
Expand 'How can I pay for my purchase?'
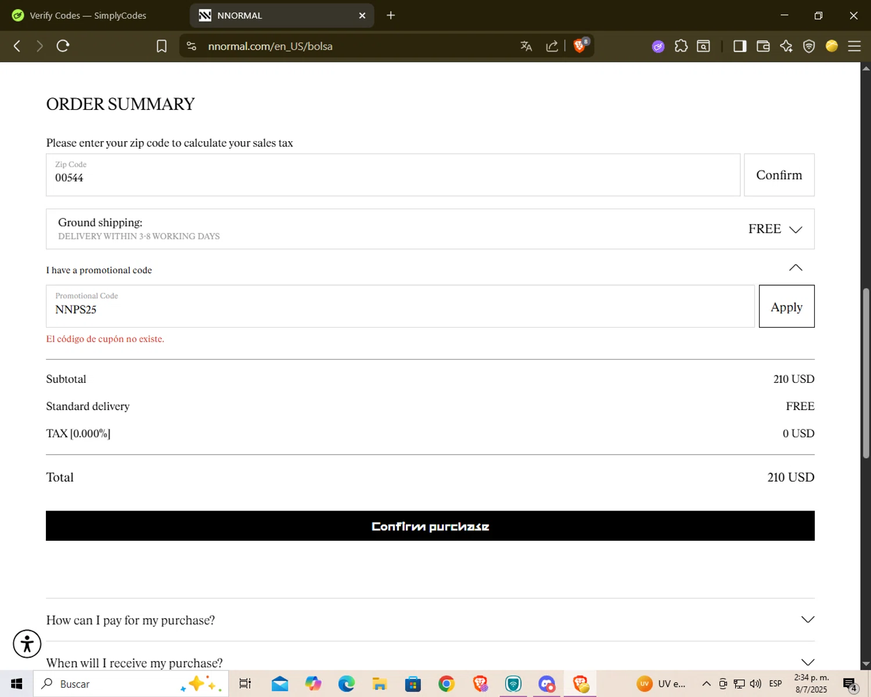[x=430, y=620]
